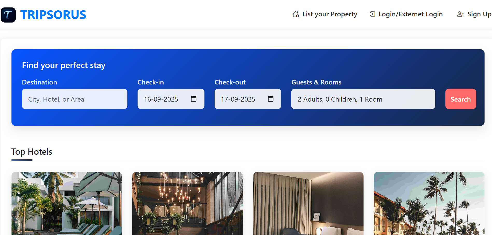Select the Check-out date field showing 17-09-2025
Screen dimensions: 492x235
248,99
